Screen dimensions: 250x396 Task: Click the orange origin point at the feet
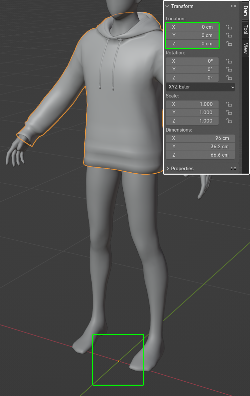point(119,361)
